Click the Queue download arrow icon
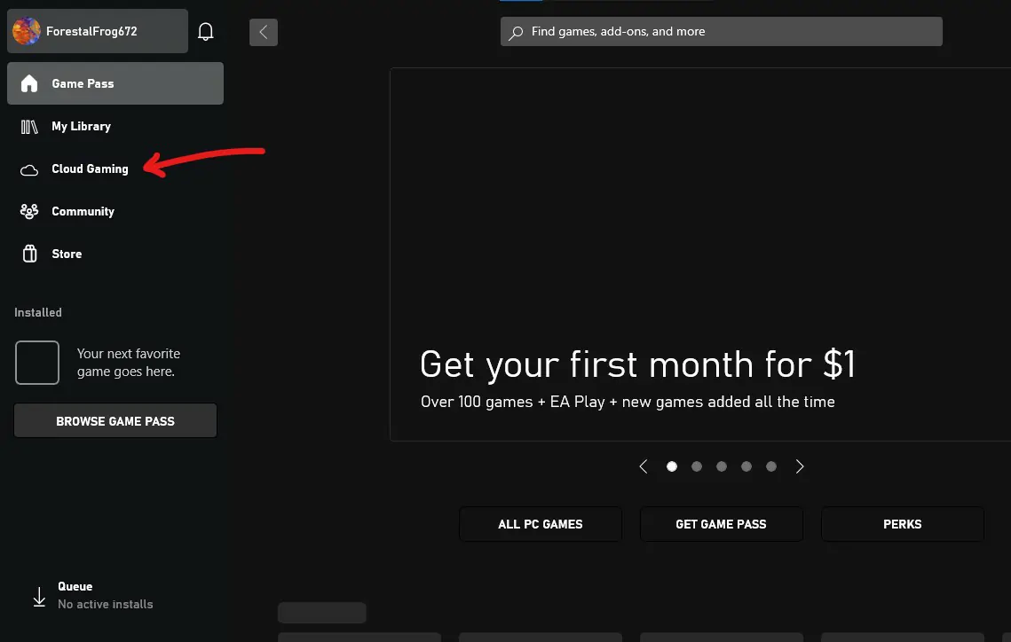 click(39, 597)
